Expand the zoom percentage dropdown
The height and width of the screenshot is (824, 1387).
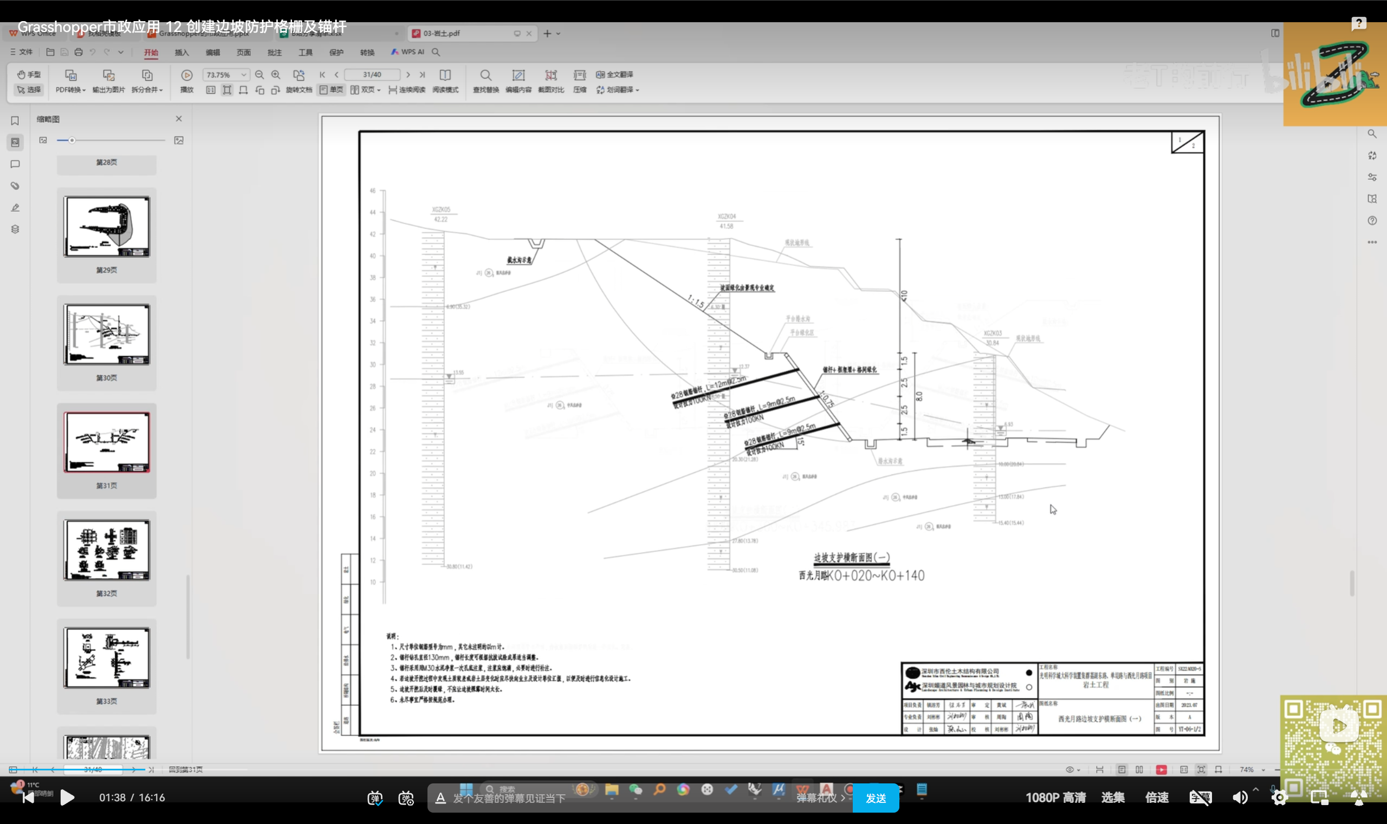click(243, 75)
